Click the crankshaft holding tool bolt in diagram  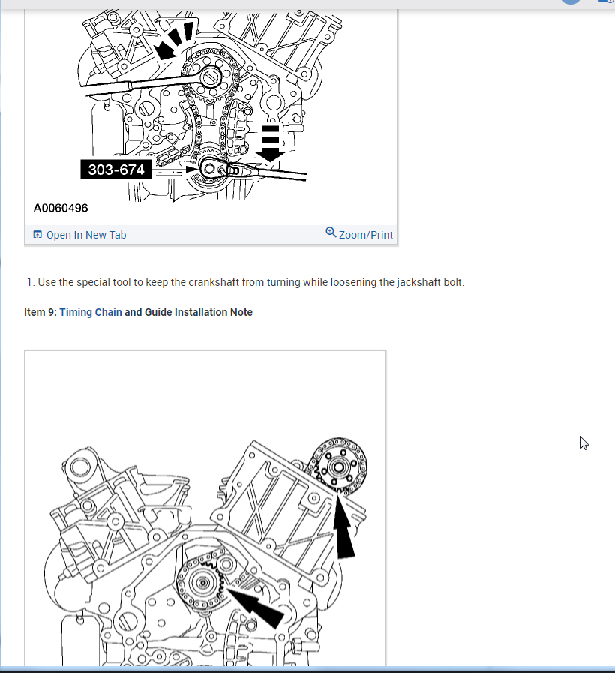pos(209,169)
